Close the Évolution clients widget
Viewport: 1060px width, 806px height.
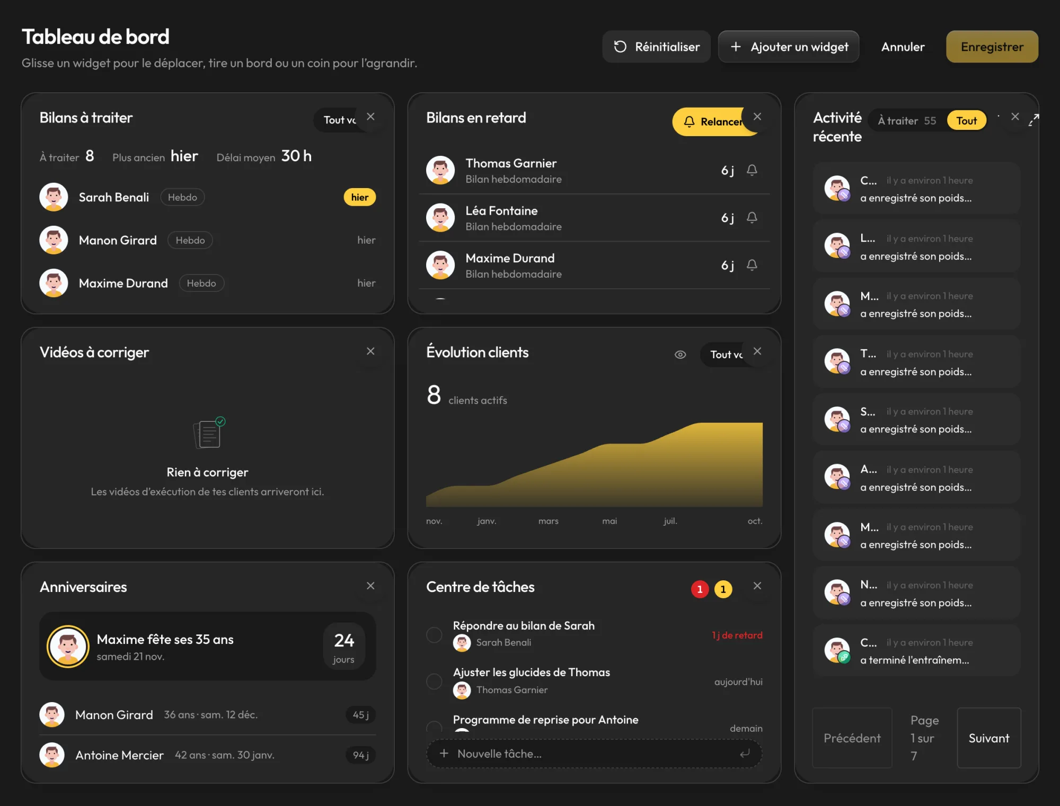pos(757,351)
